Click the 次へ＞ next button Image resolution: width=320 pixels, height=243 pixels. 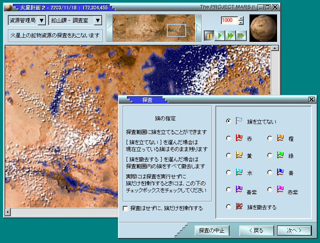294,231
